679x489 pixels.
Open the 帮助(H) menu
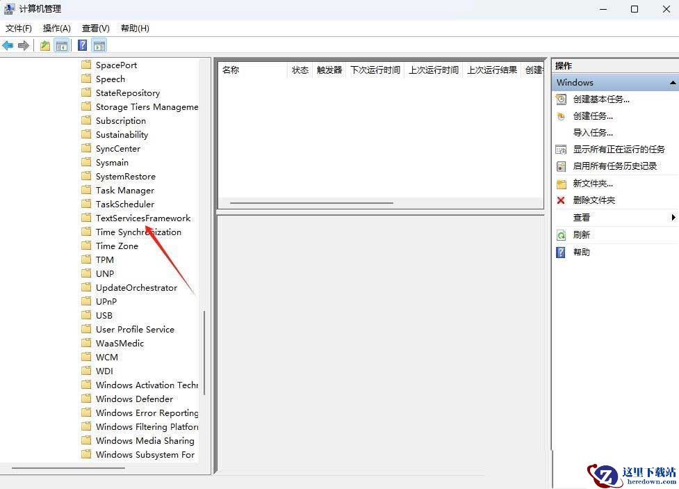click(x=135, y=29)
